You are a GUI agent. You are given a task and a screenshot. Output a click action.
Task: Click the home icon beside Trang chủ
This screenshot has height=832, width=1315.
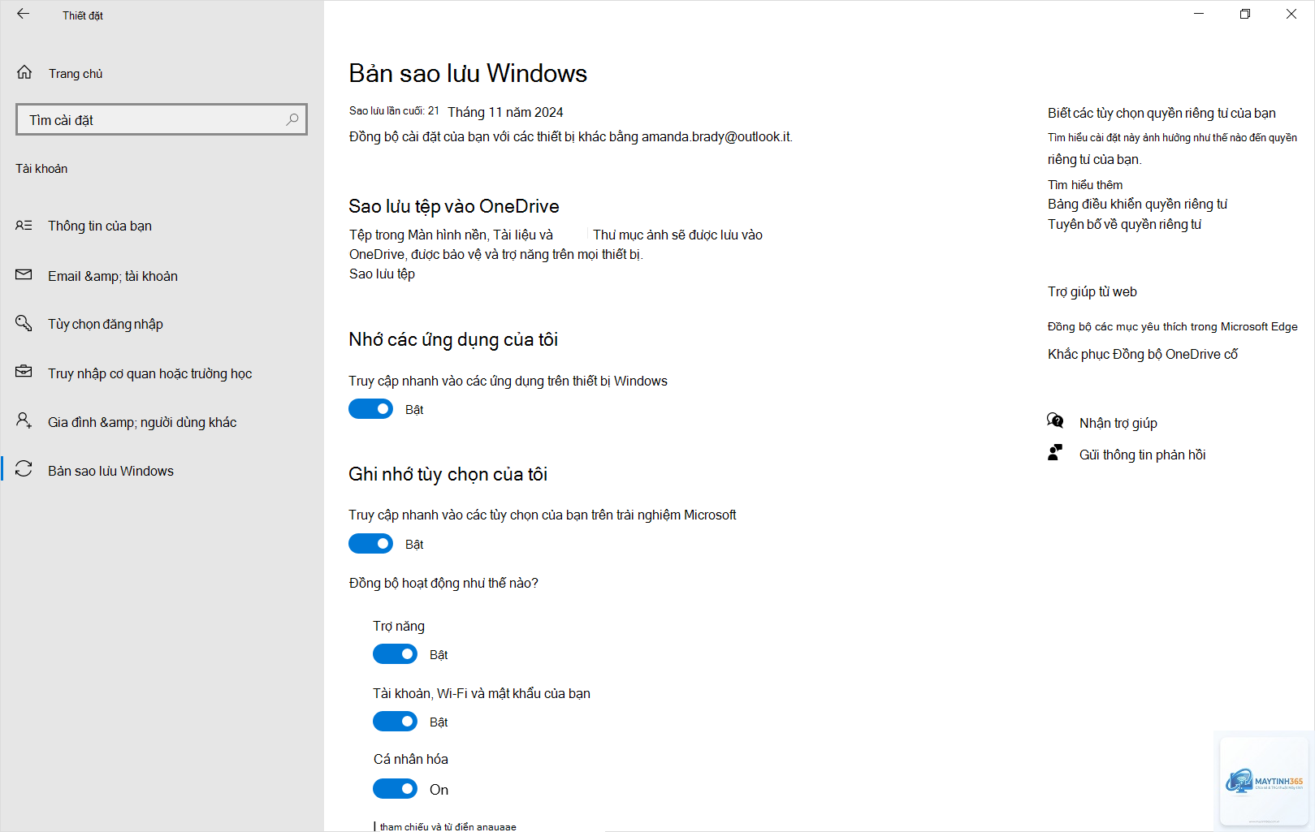coord(24,72)
